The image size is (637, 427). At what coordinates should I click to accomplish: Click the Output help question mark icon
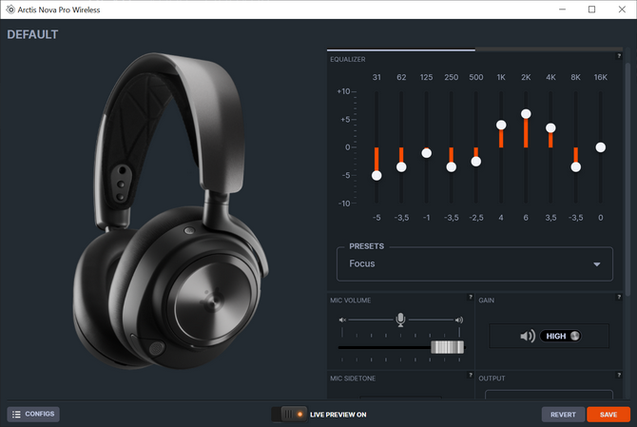pyautogui.click(x=619, y=375)
